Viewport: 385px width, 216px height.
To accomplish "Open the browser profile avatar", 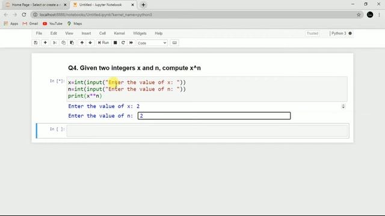I will (370, 14).
